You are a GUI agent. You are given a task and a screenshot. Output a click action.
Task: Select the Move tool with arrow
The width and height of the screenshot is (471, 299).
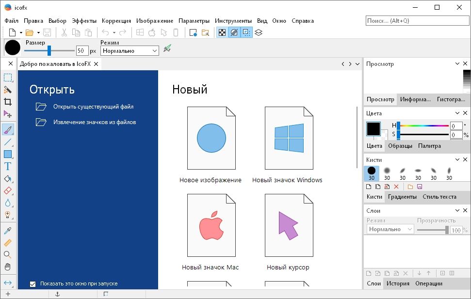coord(8,114)
